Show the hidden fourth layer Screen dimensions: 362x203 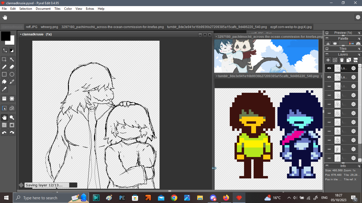(329, 95)
